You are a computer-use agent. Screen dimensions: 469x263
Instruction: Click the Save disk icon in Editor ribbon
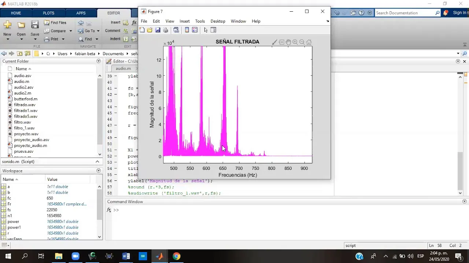(x=35, y=25)
